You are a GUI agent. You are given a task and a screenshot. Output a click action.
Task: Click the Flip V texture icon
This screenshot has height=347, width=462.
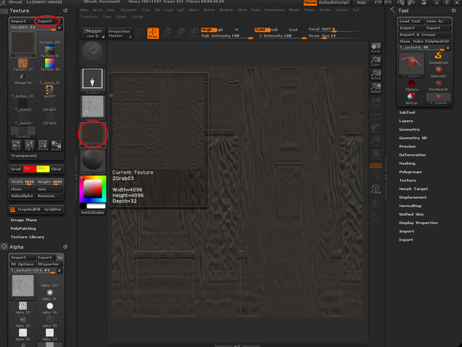29,145
